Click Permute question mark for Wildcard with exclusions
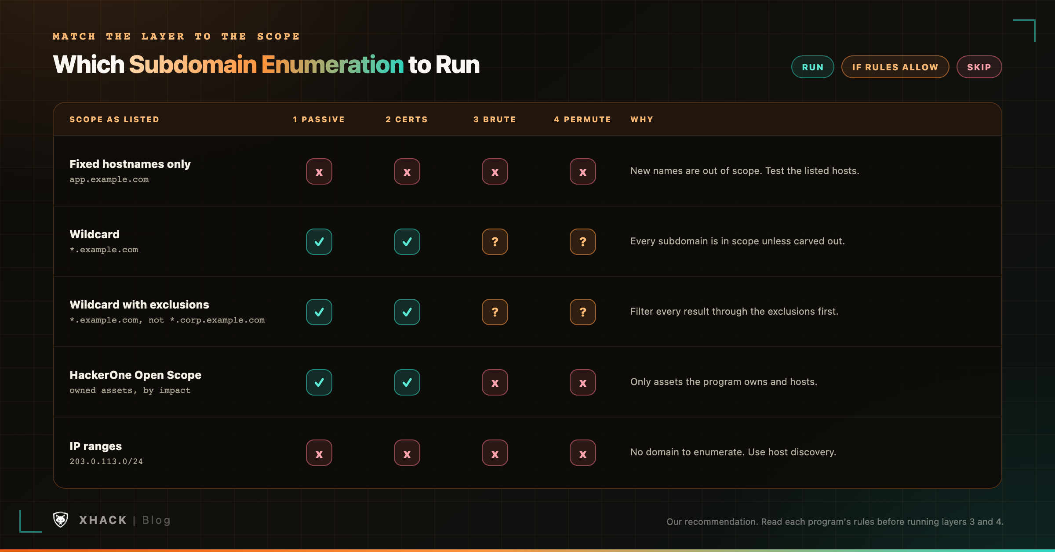Viewport: 1055px width, 552px height. [583, 312]
